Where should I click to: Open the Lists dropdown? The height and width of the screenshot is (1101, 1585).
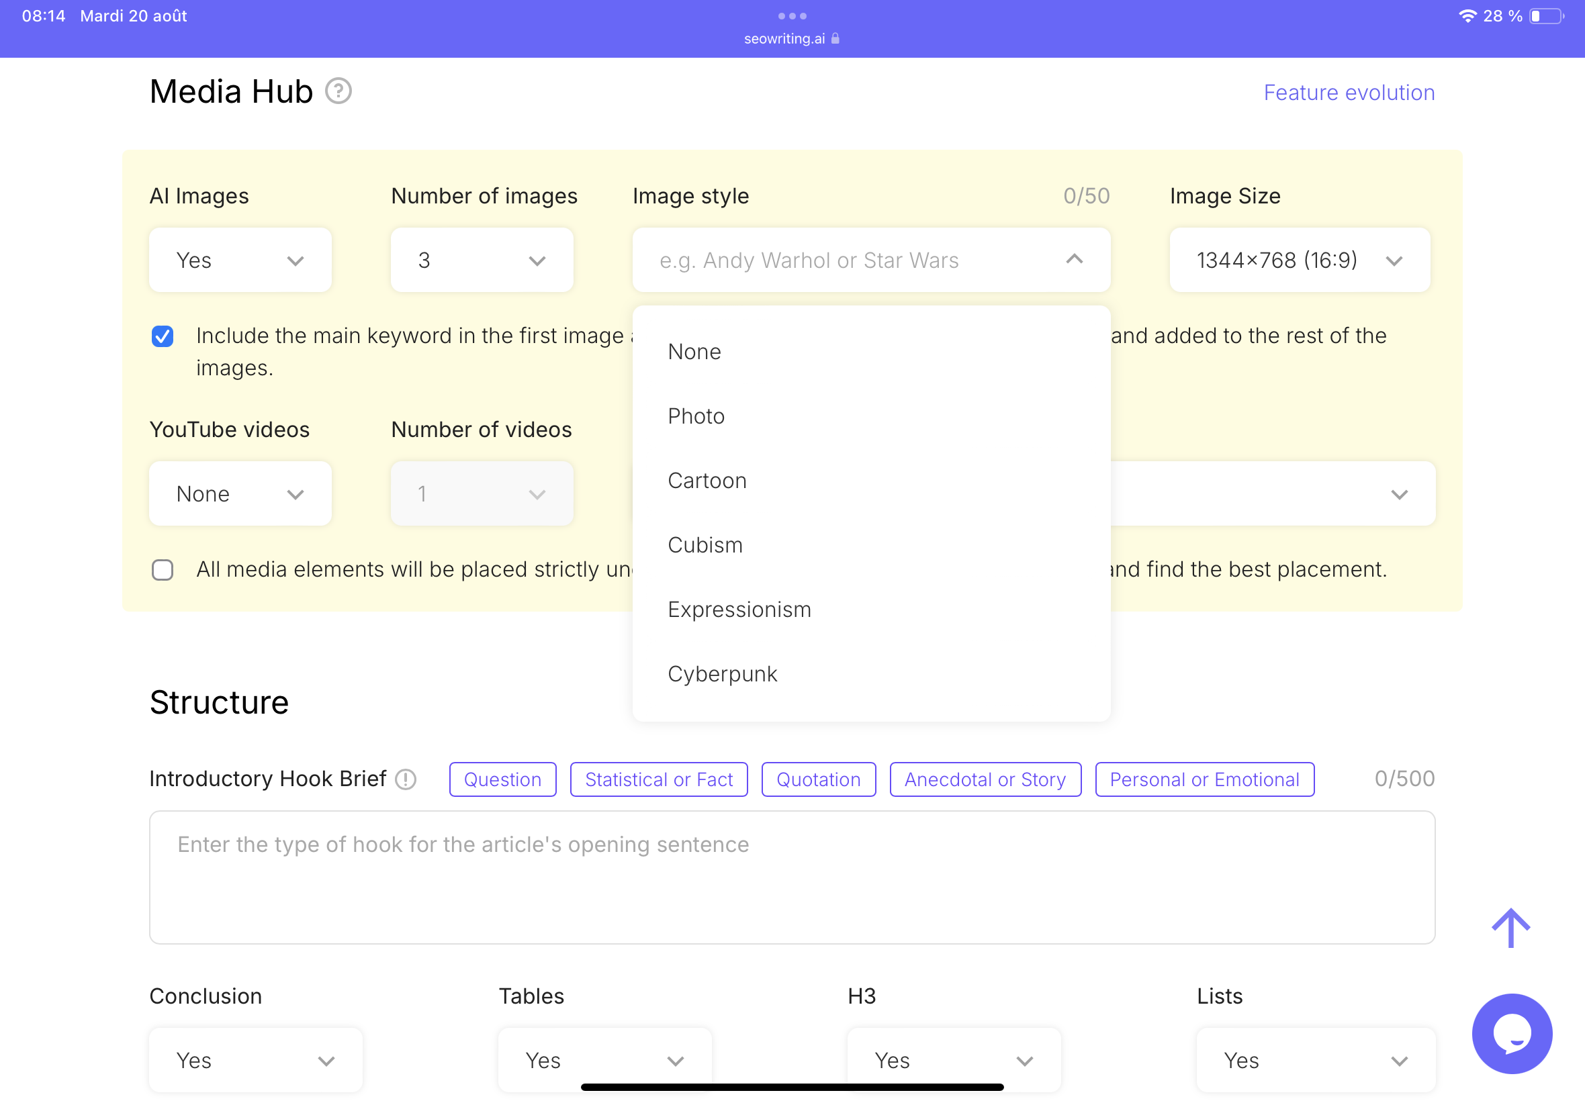pyautogui.click(x=1316, y=1059)
